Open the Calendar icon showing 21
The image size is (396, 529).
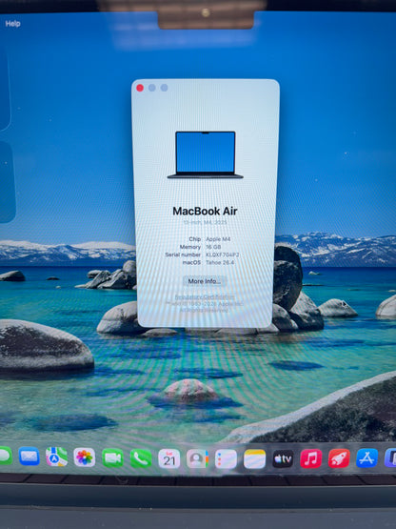(x=169, y=458)
